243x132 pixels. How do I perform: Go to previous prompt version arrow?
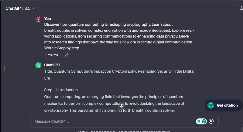(x=46, y=55)
